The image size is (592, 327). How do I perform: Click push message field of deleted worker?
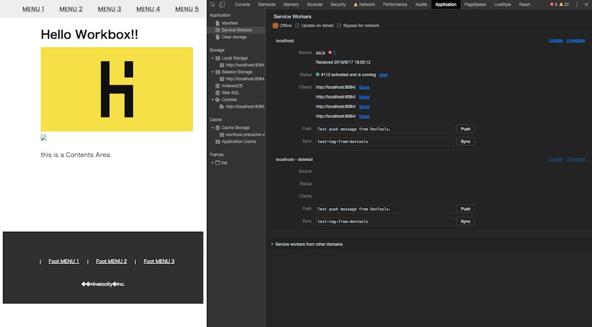[385, 209]
